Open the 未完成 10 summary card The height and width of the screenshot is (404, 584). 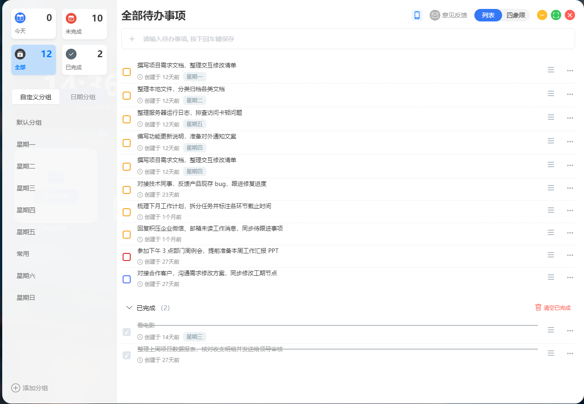tap(85, 24)
